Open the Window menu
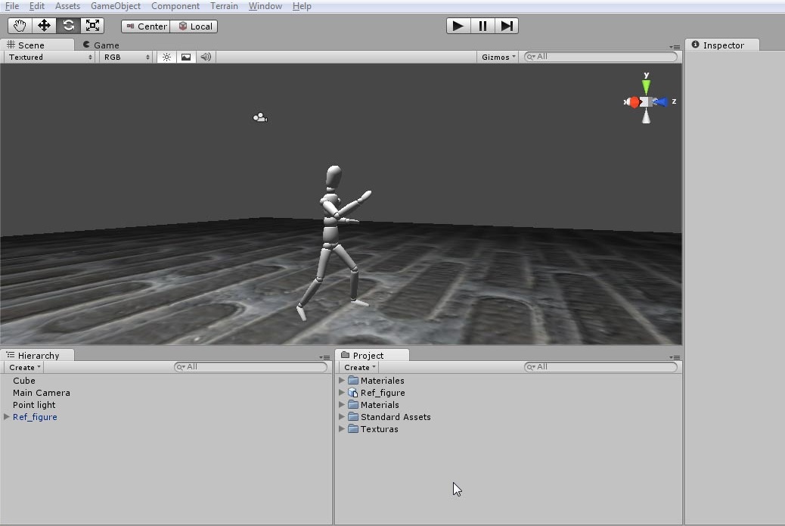 [x=265, y=6]
